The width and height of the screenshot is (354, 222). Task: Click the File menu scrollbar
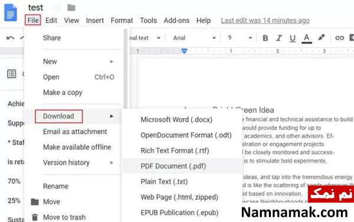pos(126,69)
